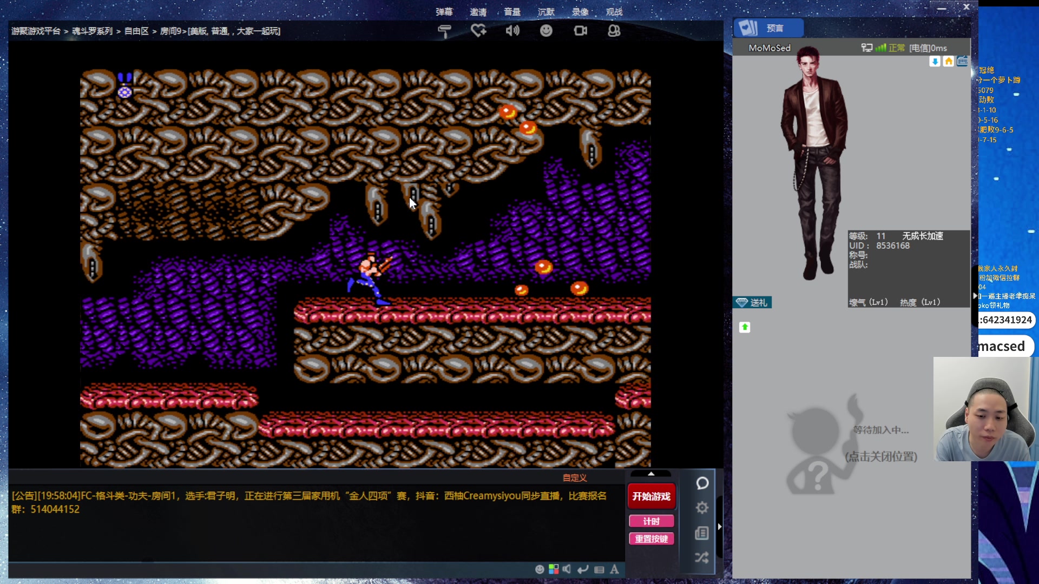Click the chat bubble icon in the side strip

[702, 483]
